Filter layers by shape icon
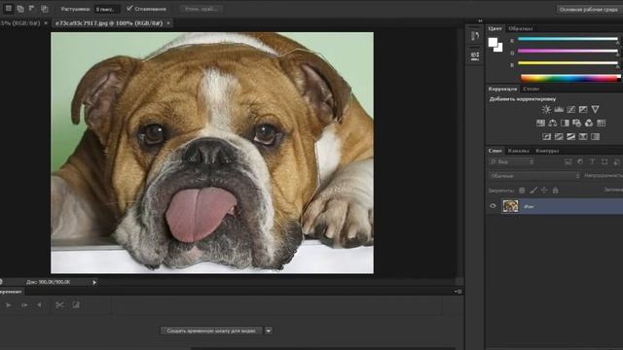Viewport: 623px width, 350px height. (x=605, y=161)
